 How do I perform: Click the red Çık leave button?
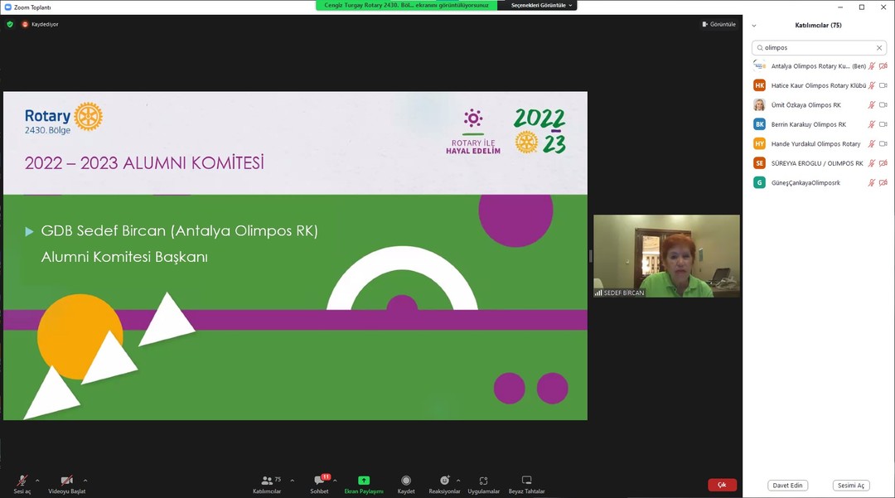722,485
